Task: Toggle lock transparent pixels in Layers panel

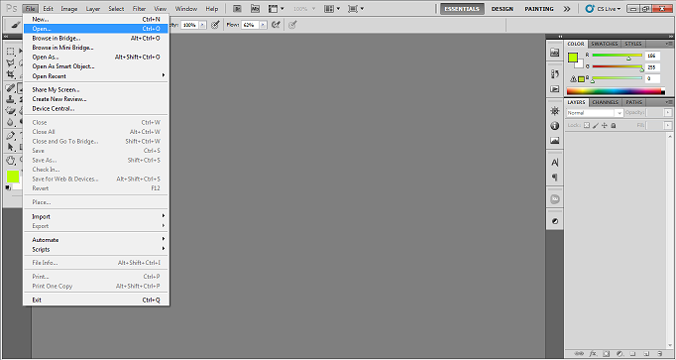Action: tap(587, 126)
